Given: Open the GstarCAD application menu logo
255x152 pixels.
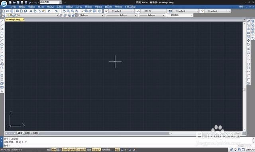Looking at the screenshot, I should coord(4,4).
